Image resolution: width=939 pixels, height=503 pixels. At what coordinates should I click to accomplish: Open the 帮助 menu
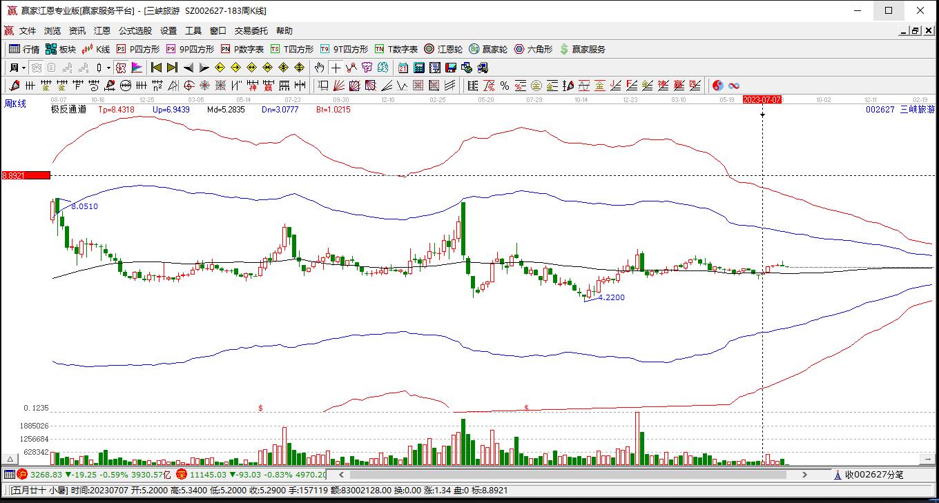coord(284,31)
